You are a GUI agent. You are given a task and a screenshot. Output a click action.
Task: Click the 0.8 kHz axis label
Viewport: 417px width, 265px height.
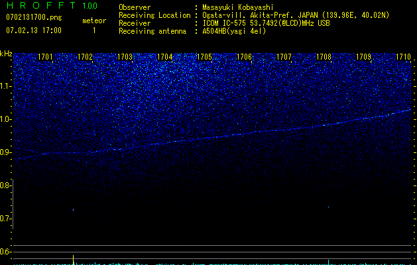pyautogui.click(x=5, y=185)
